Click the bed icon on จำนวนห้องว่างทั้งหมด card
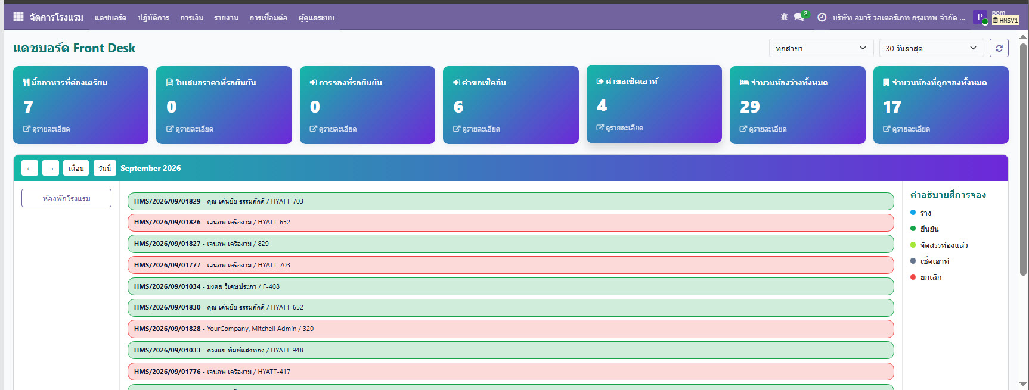 click(744, 82)
